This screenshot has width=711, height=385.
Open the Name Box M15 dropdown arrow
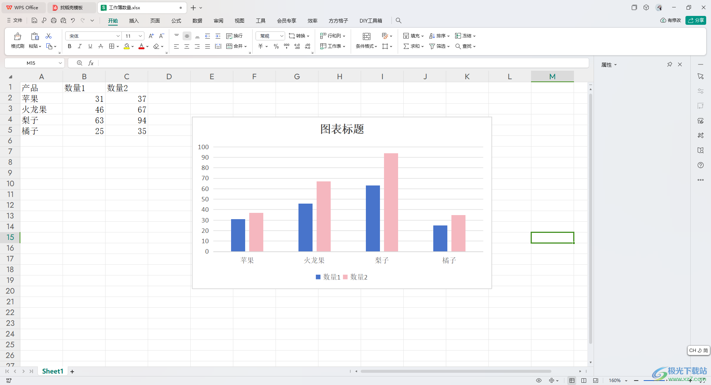coord(60,63)
